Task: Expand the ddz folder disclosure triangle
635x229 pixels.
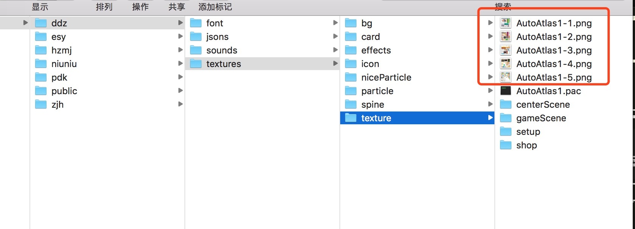Action: point(25,23)
